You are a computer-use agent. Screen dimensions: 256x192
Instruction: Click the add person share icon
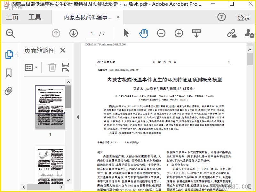249,33
